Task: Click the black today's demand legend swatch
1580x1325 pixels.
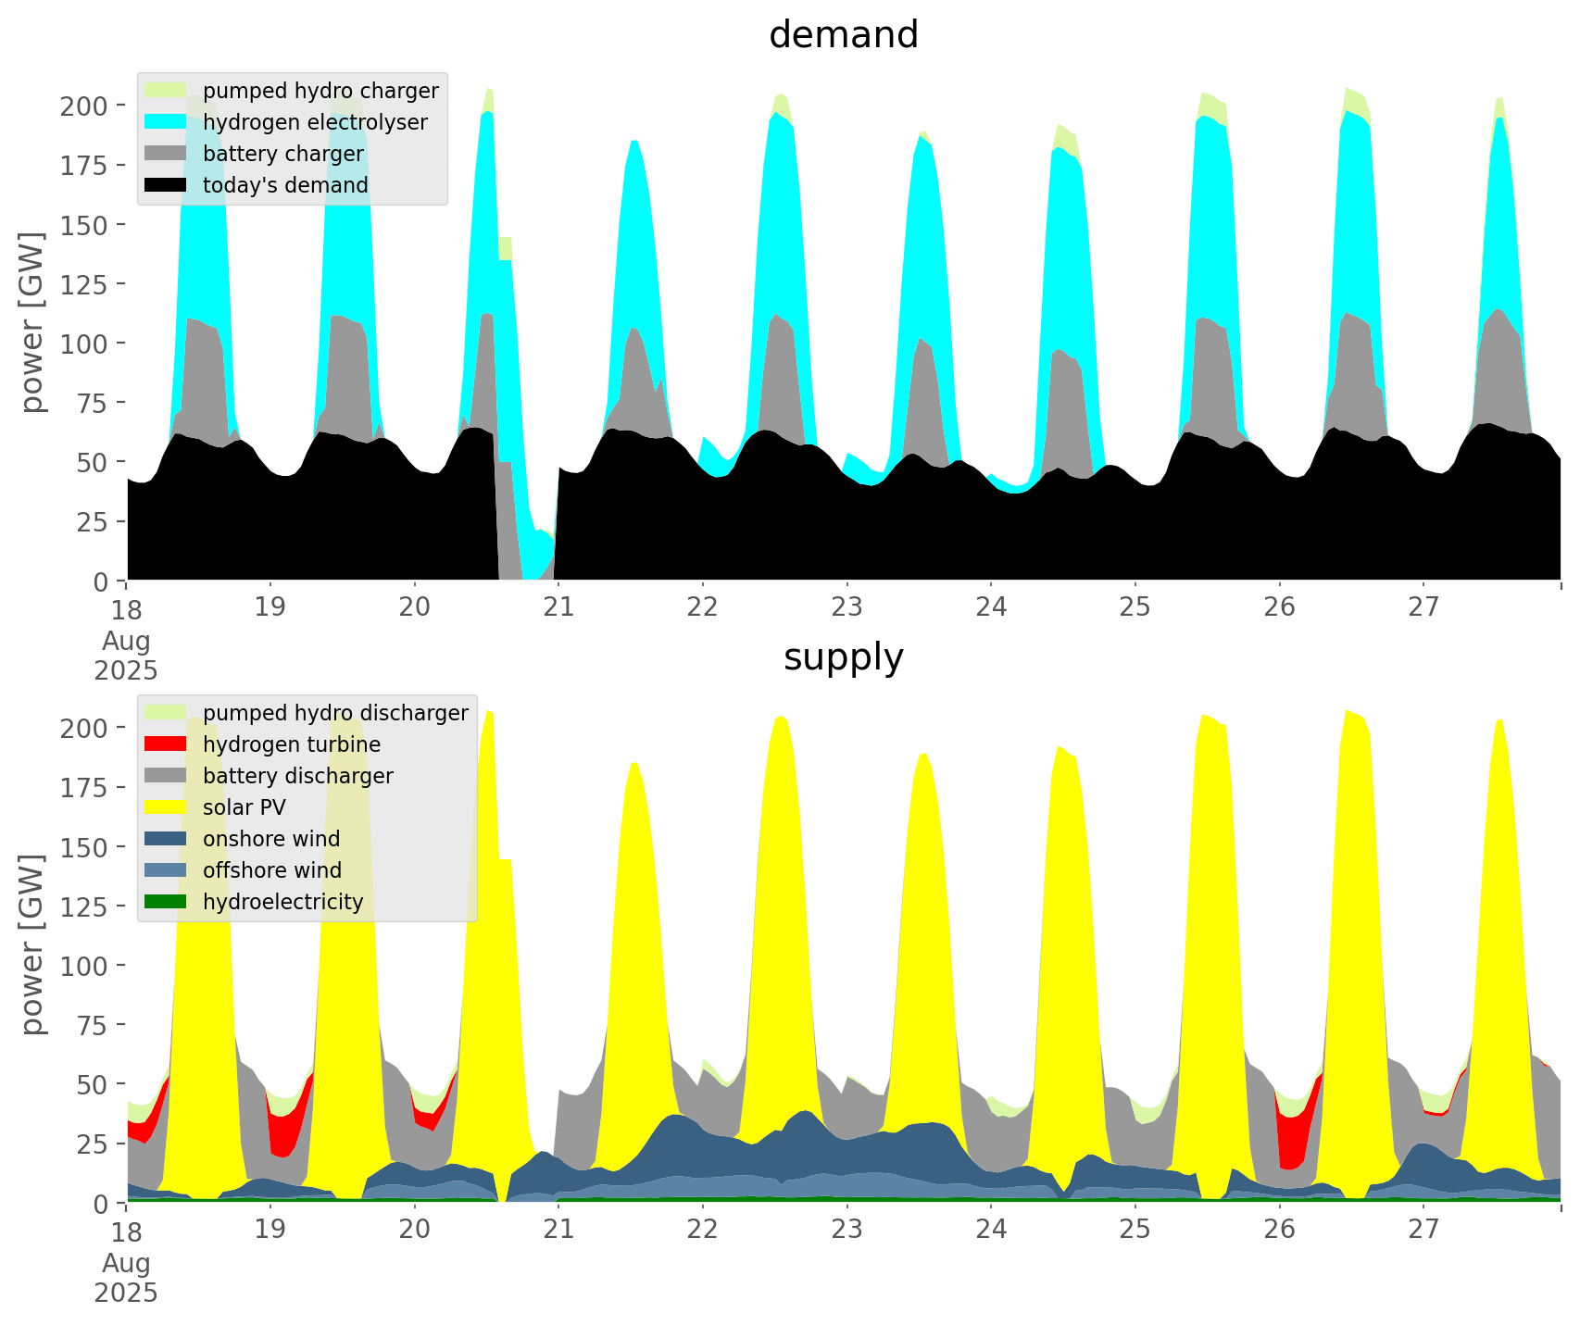Action: click(166, 185)
